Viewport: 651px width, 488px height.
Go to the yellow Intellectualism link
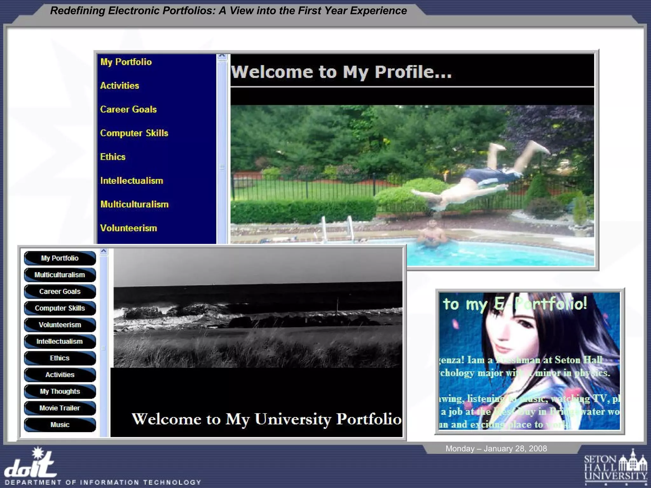coord(132,181)
